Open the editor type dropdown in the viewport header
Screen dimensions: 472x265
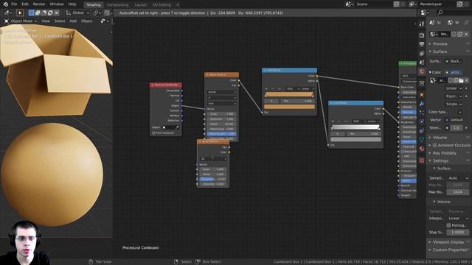pyautogui.click(x=7, y=13)
